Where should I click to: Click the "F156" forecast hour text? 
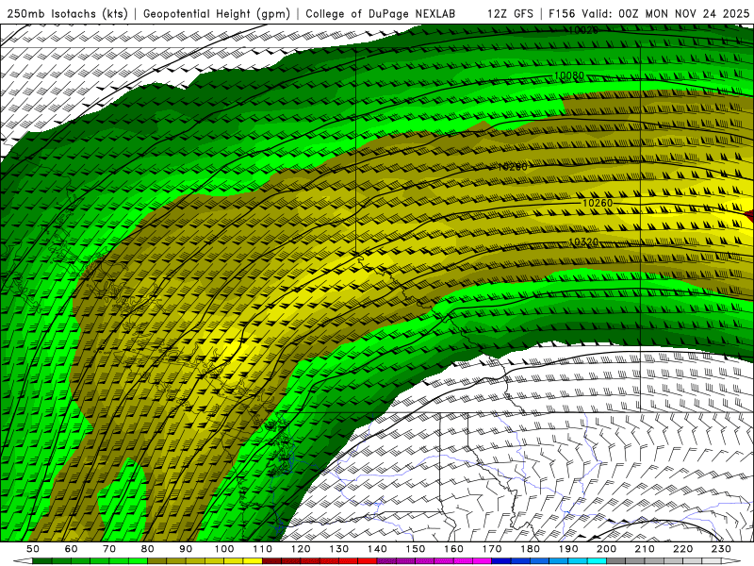coord(562,13)
